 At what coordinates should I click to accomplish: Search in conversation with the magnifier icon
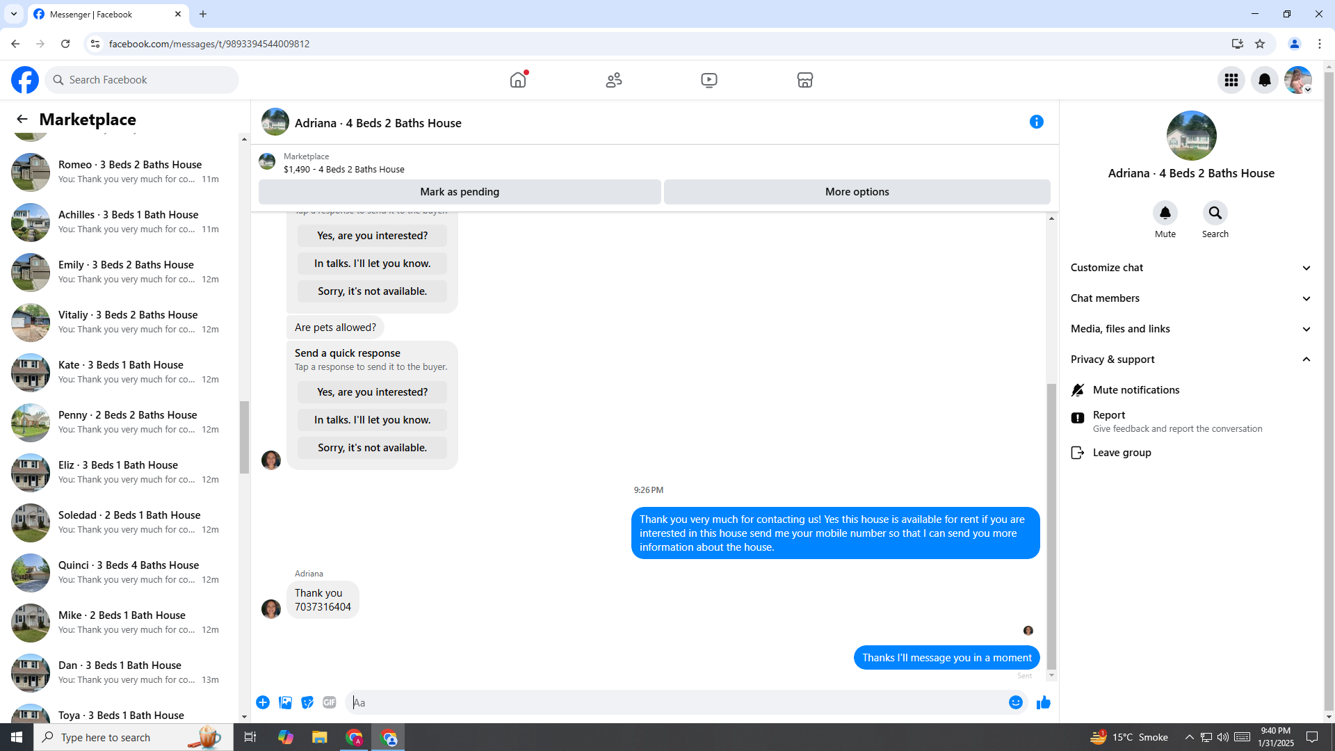click(x=1215, y=213)
